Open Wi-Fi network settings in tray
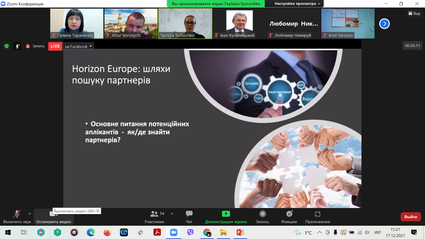 click(360, 232)
